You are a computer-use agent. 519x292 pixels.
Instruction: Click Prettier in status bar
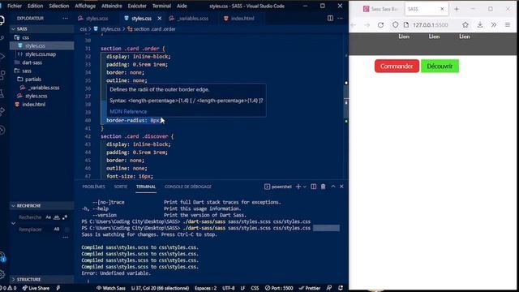pos(310,288)
